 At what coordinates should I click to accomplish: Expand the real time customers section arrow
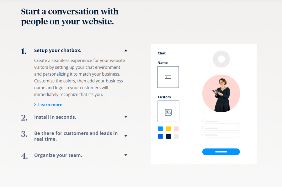[126, 136]
